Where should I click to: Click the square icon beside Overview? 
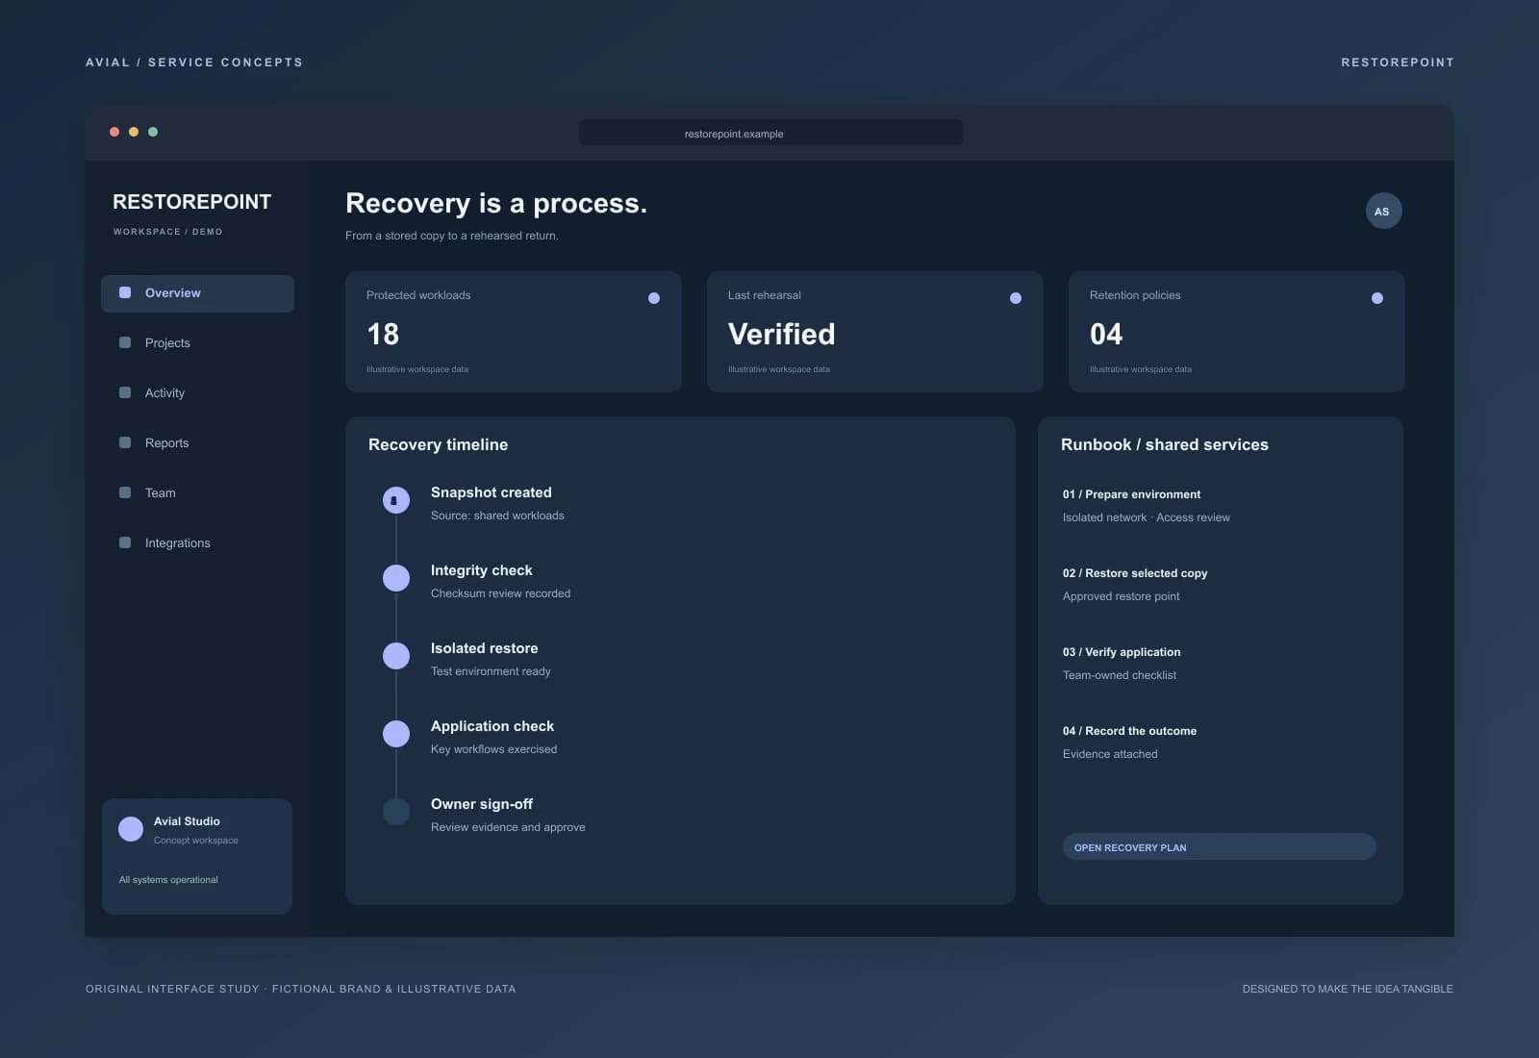125,292
